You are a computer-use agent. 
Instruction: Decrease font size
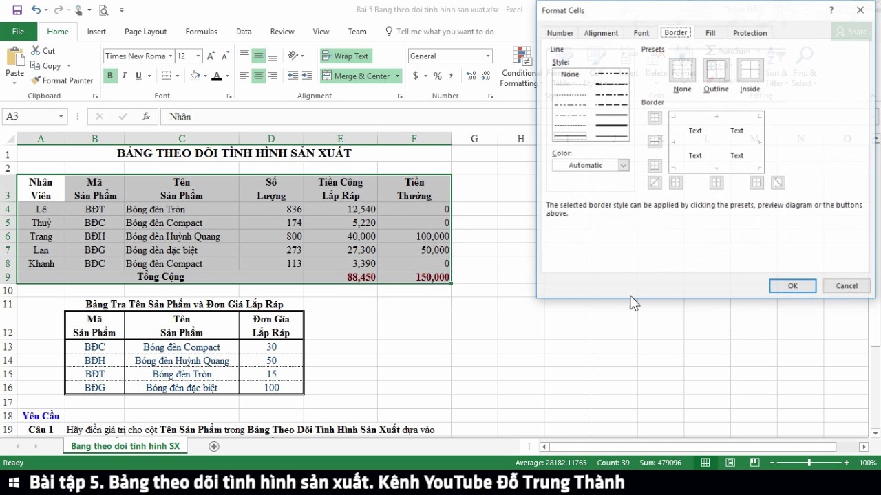click(x=226, y=56)
